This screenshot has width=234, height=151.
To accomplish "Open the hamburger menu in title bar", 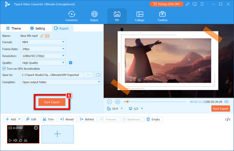I will [202, 4].
